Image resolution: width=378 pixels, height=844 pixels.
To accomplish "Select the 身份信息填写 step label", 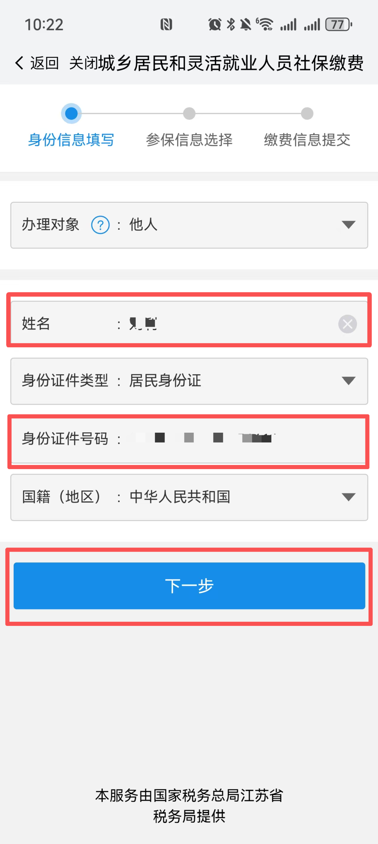I will click(x=71, y=140).
